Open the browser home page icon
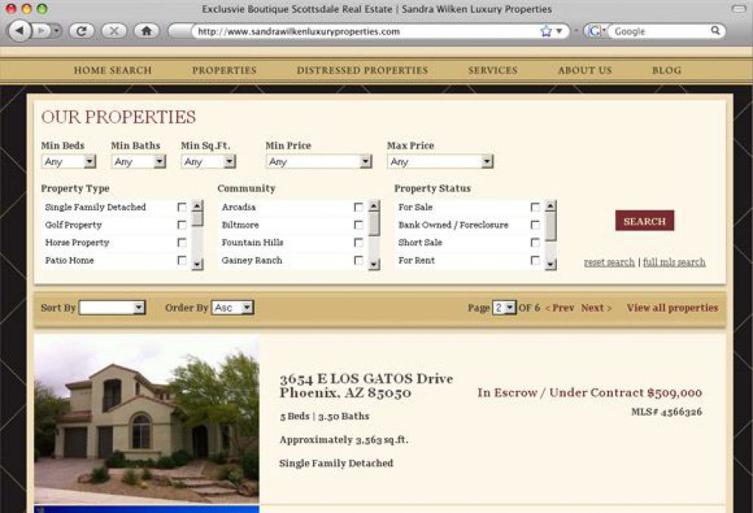This screenshot has width=753, height=513. click(146, 31)
